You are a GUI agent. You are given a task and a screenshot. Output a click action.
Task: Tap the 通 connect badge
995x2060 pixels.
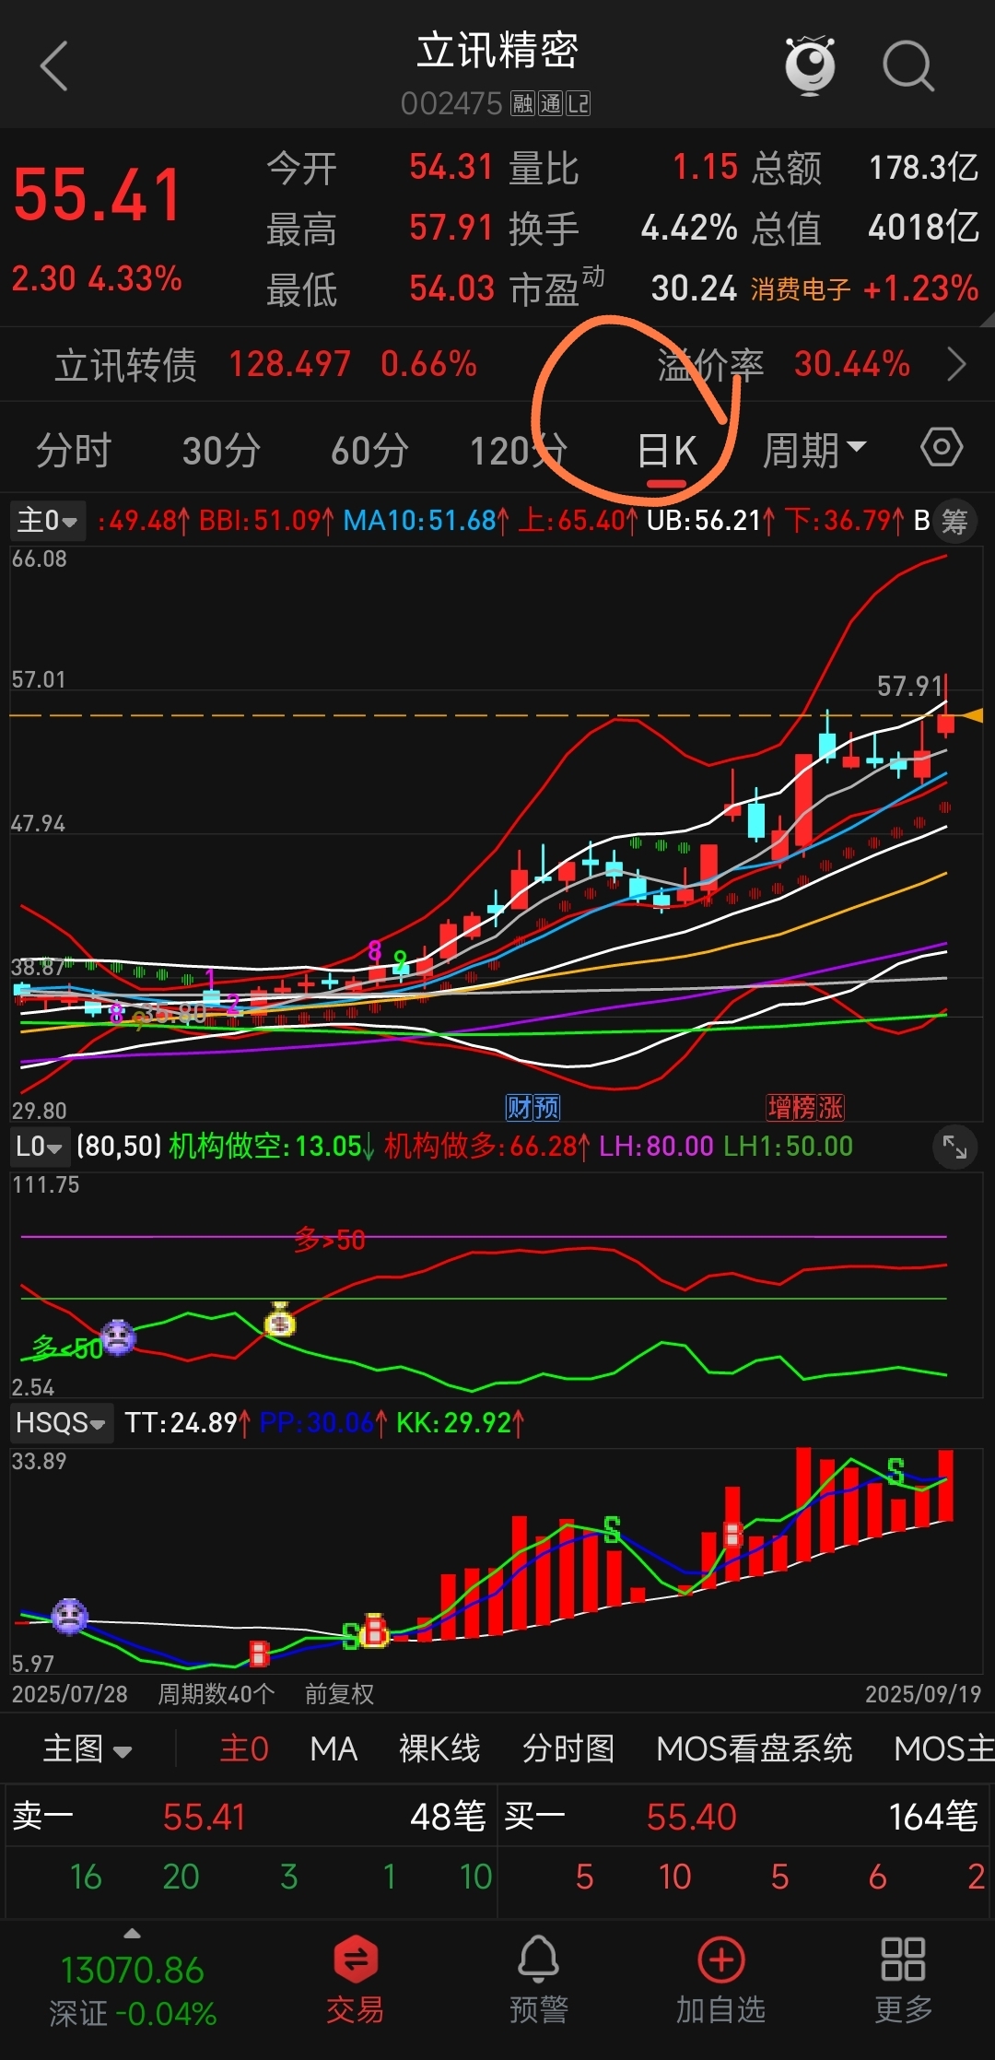[551, 103]
